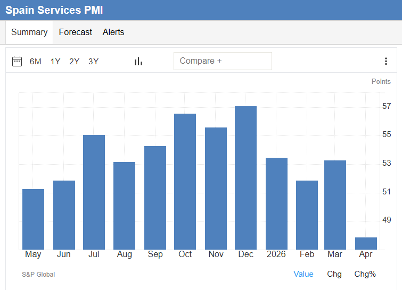This screenshot has width=402, height=290.
Task: Open the calendar date range icon
Action: (17, 61)
